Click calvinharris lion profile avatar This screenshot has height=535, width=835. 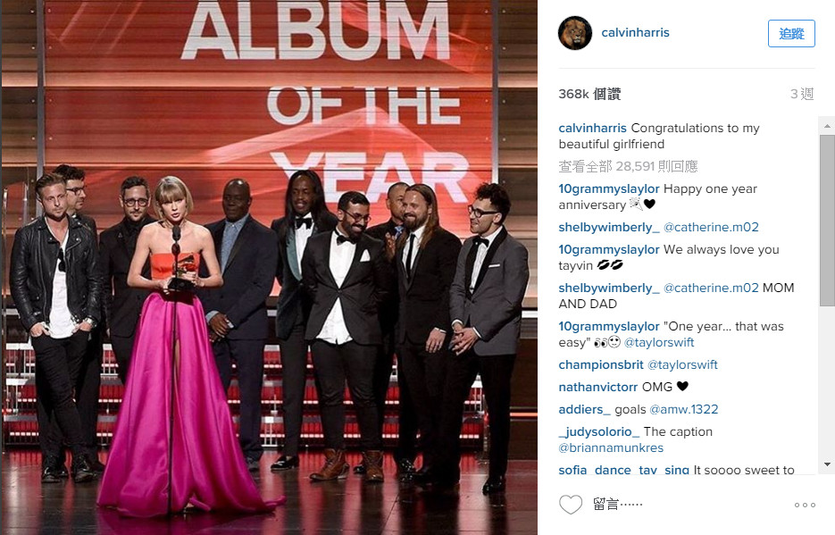[575, 33]
